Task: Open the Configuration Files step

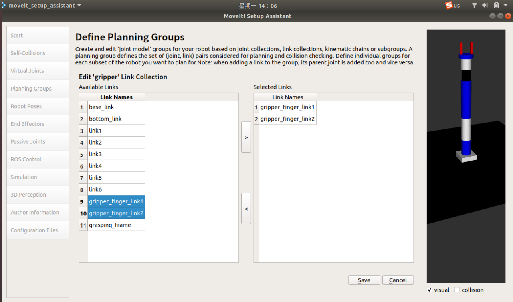Action: 38,230
